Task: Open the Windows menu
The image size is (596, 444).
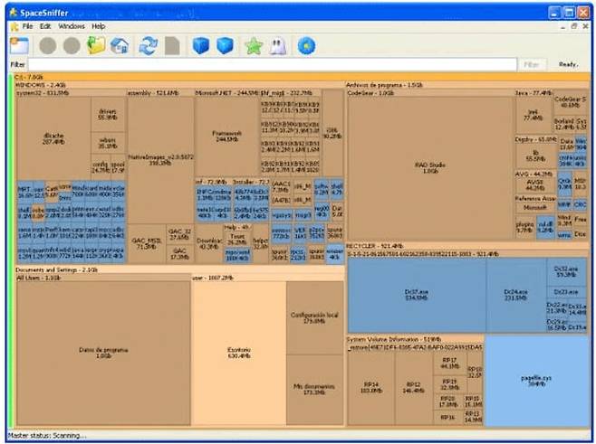Action: point(72,27)
